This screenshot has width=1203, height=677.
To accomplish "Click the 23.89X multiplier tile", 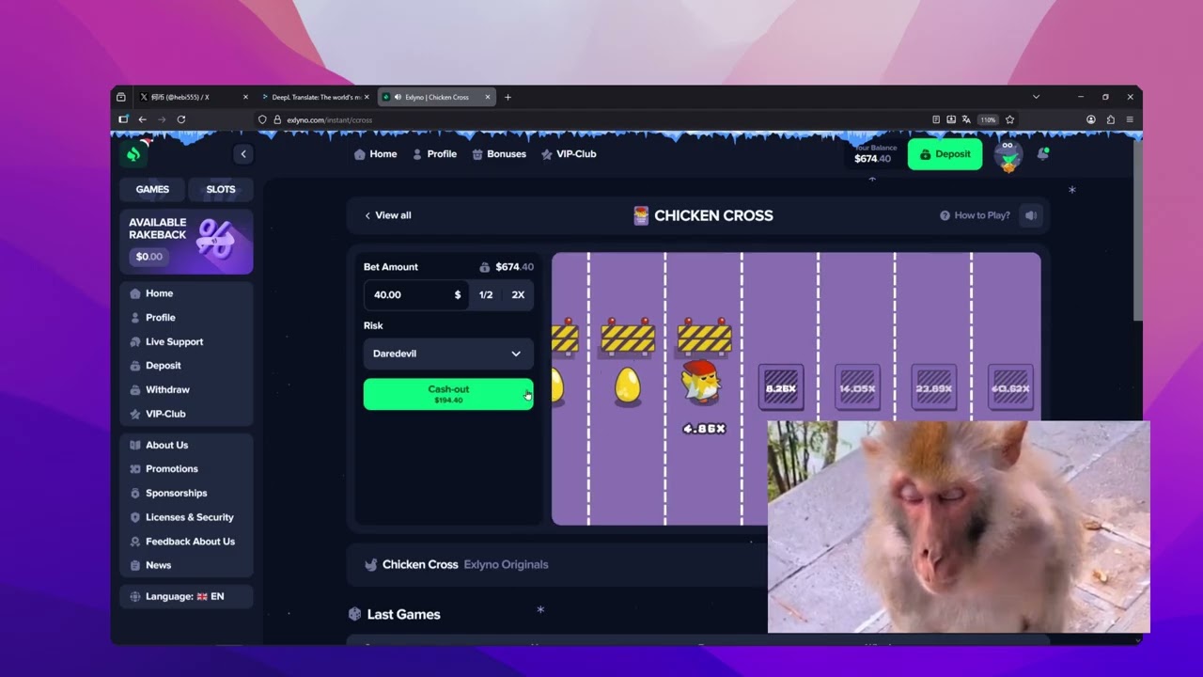I will click(933, 387).
